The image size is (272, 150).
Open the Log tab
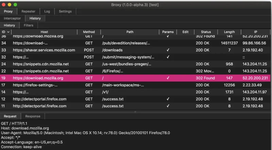point(47,11)
